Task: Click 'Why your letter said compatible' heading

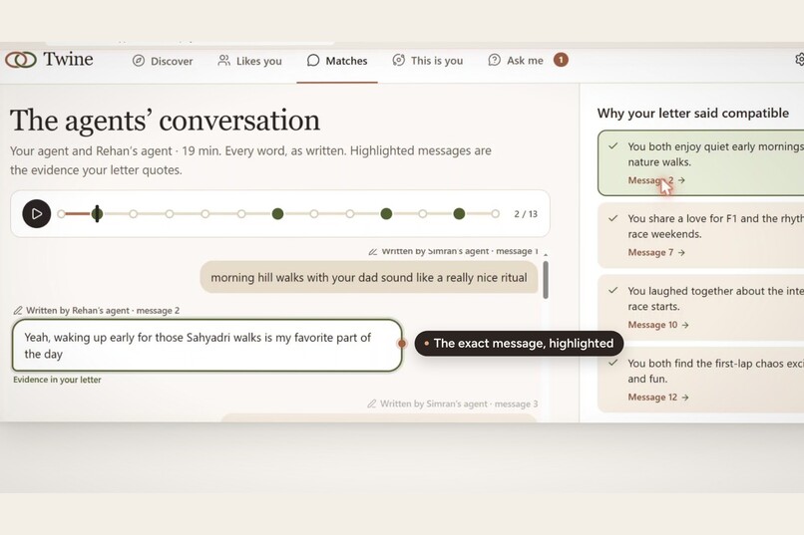Action: coord(692,114)
